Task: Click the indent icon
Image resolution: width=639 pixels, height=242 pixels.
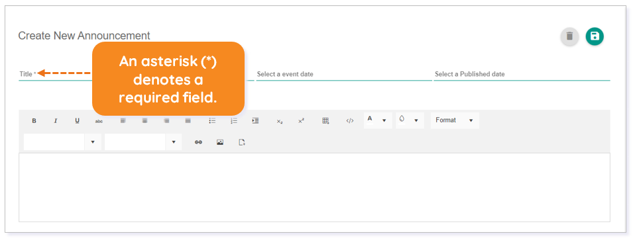Action: [x=255, y=121]
